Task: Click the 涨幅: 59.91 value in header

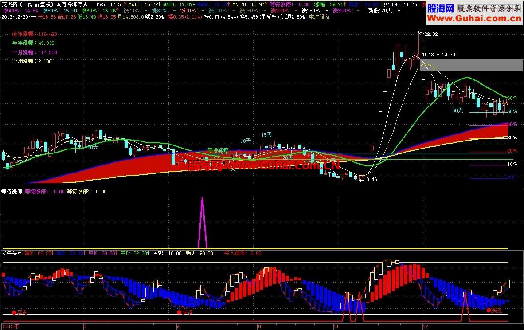Action: [330, 4]
